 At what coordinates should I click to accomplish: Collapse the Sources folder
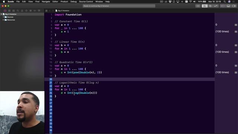point(3,17)
